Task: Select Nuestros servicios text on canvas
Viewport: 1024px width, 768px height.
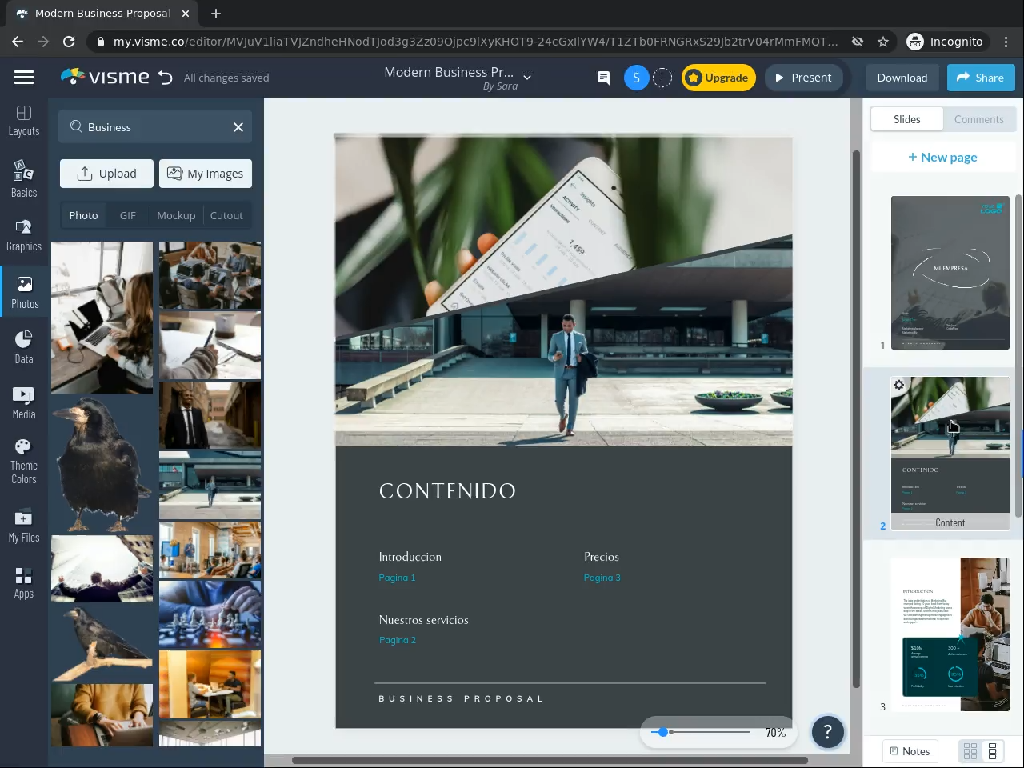Action: [424, 620]
